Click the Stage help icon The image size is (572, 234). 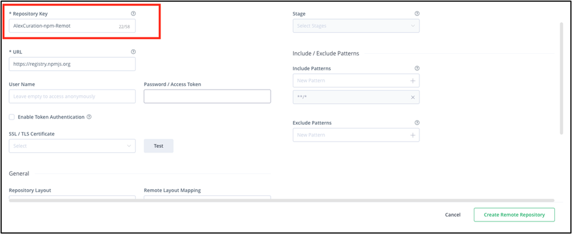pyautogui.click(x=417, y=14)
